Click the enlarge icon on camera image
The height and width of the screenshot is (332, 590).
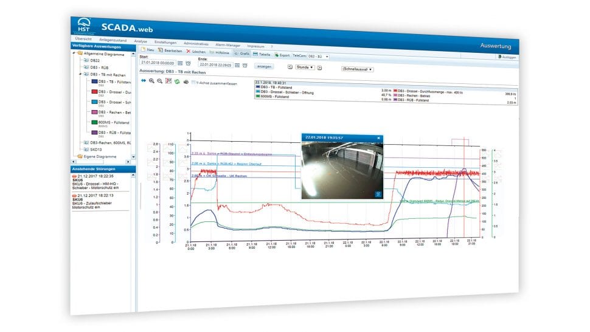coord(378,194)
